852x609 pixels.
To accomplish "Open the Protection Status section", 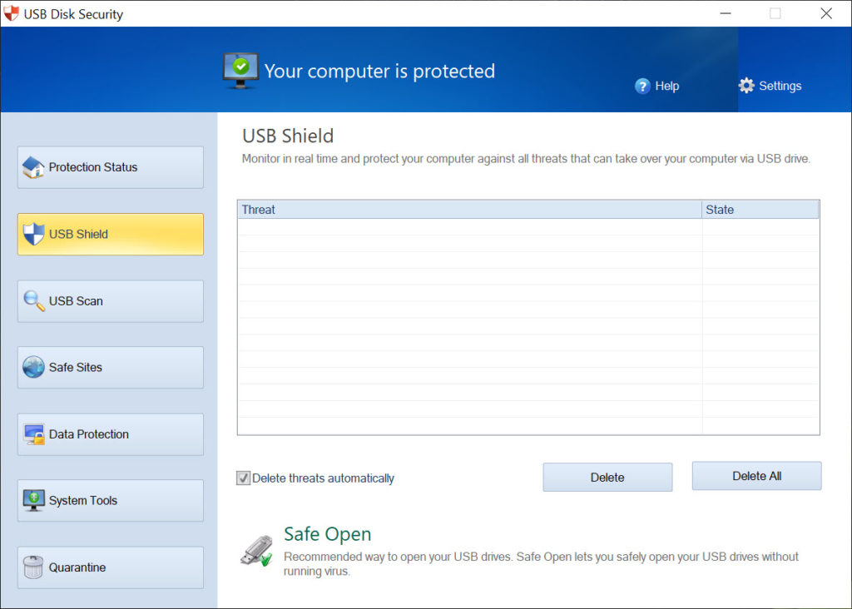I will click(111, 167).
